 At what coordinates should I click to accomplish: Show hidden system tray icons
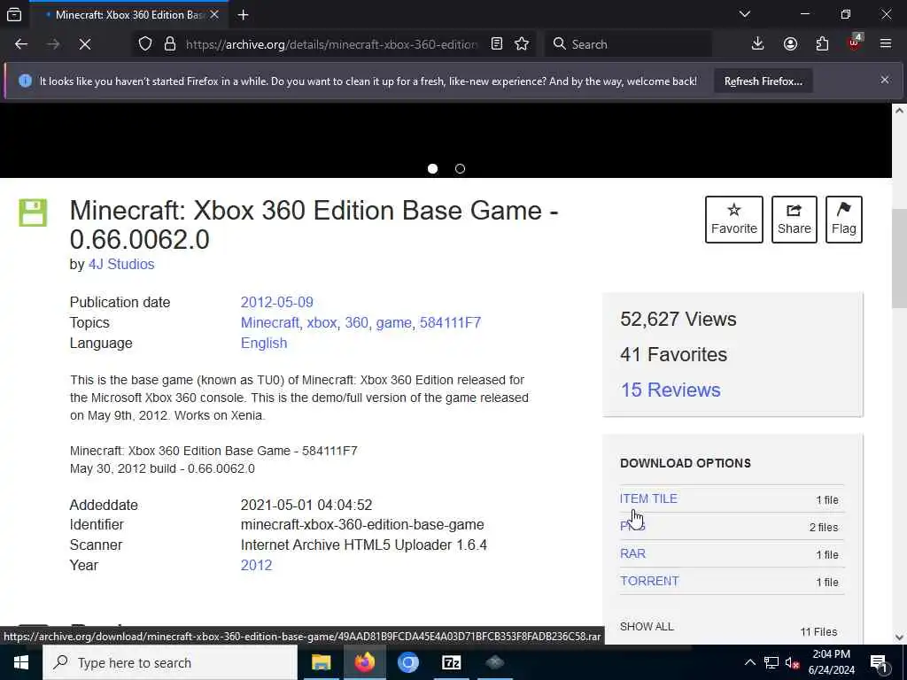coord(749,662)
